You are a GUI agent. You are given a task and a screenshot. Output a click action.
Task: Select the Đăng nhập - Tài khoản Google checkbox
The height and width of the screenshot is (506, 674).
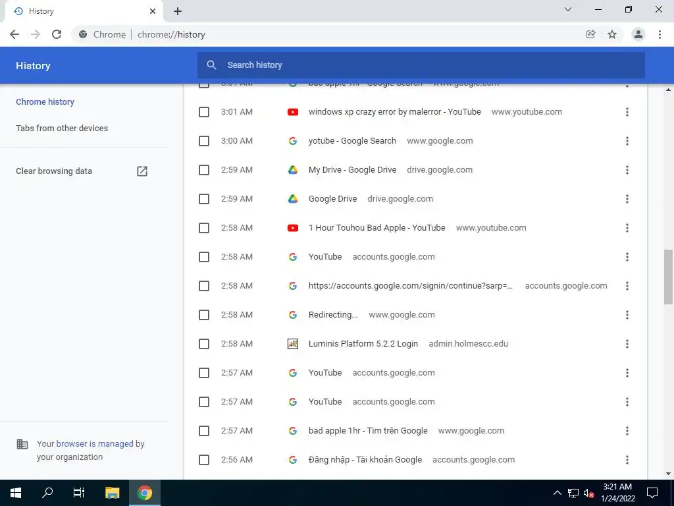pos(204,460)
